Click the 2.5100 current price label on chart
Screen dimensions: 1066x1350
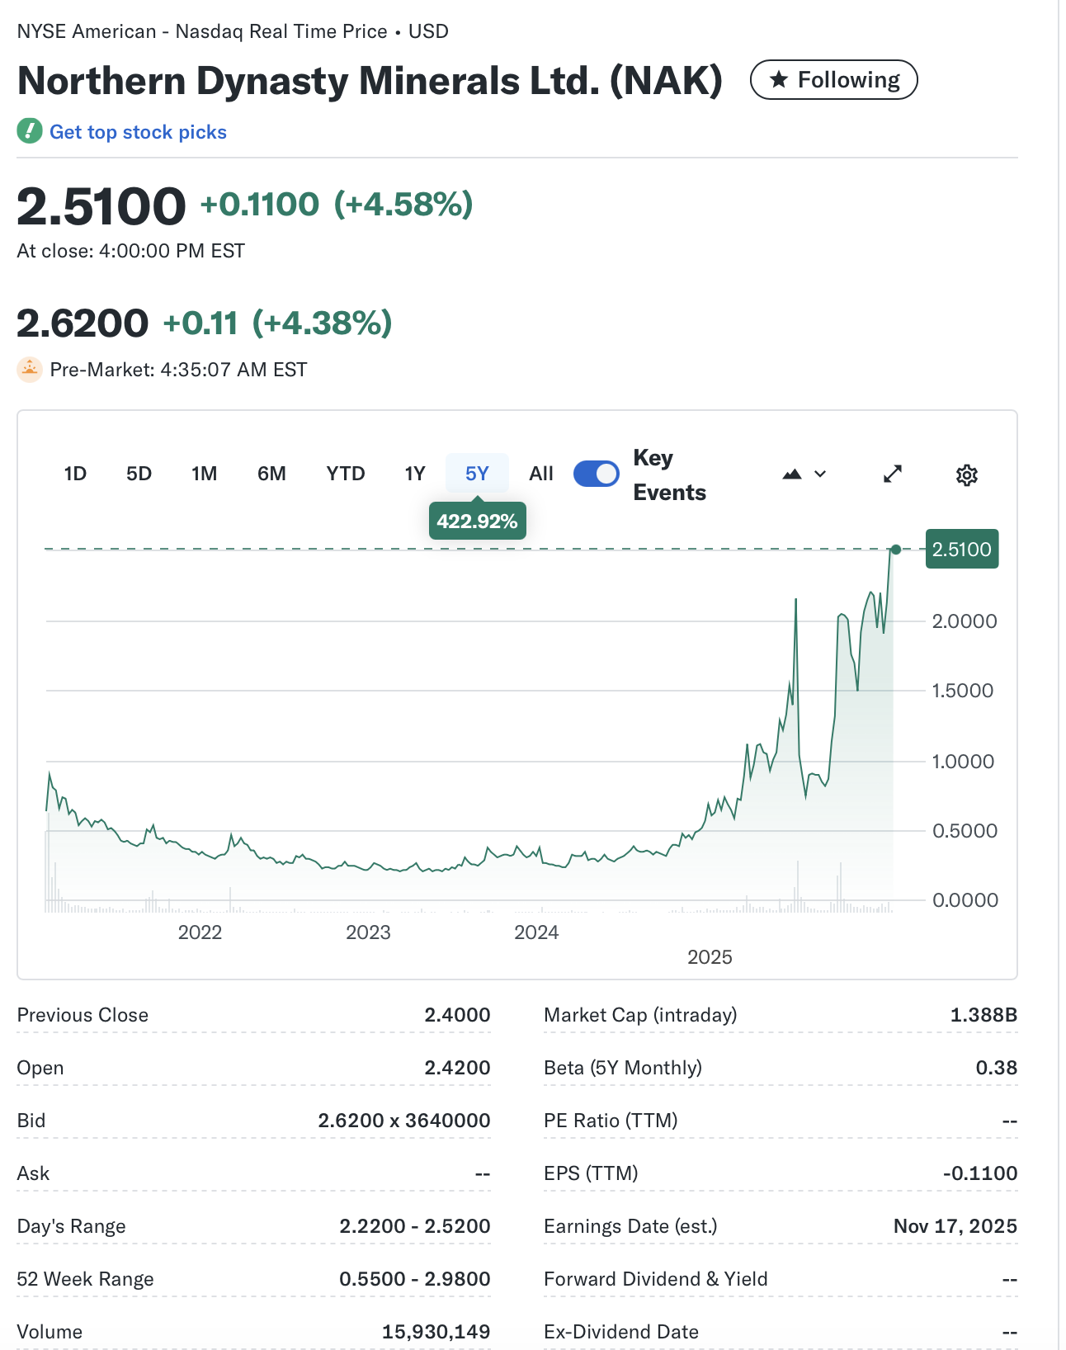pyautogui.click(x=962, y=550)
